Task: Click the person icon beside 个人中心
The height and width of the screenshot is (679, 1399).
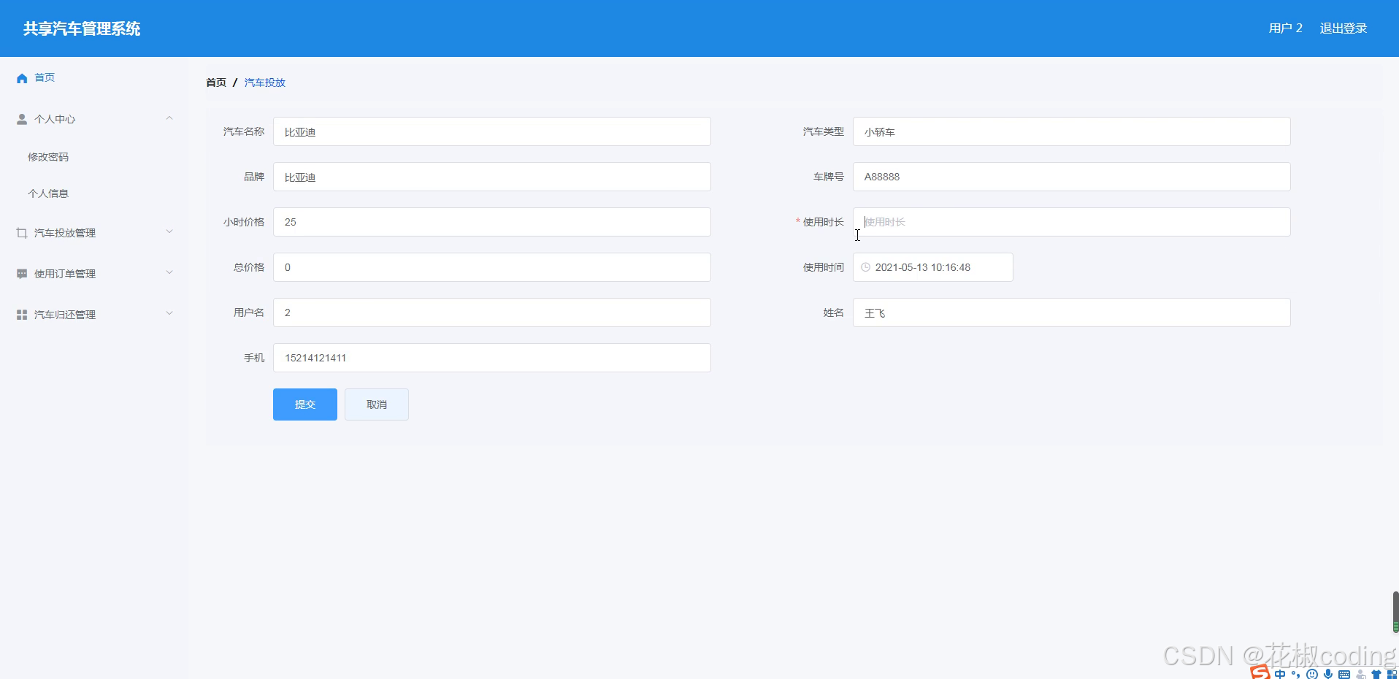Action: tap(22, 119)
